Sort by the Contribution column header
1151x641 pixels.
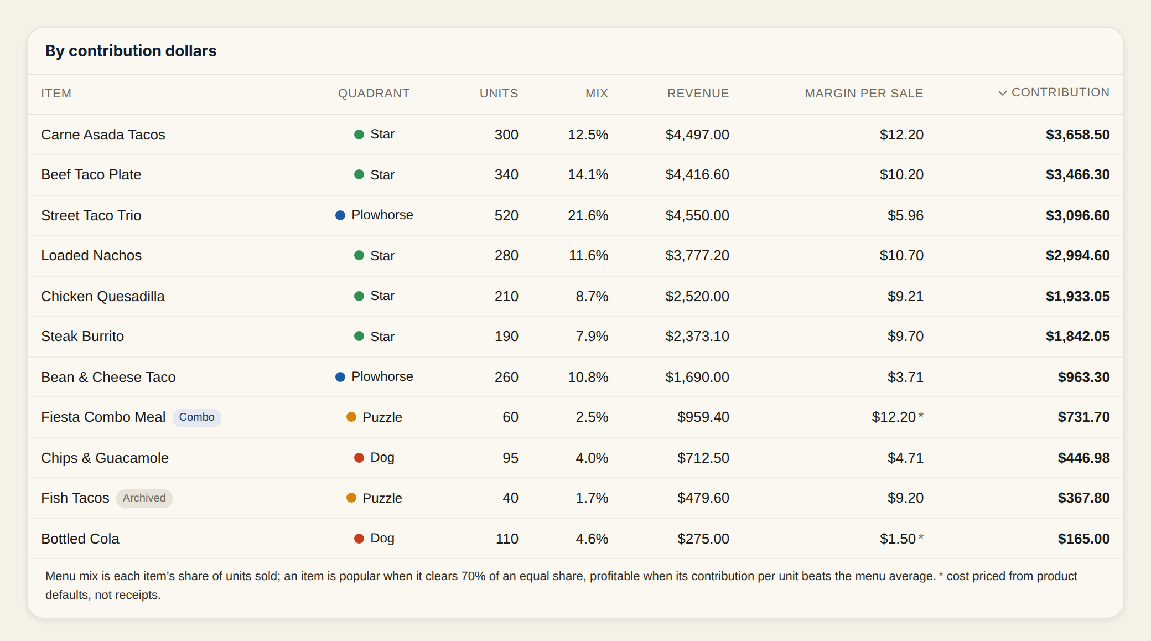click(x=1054, y=92)
